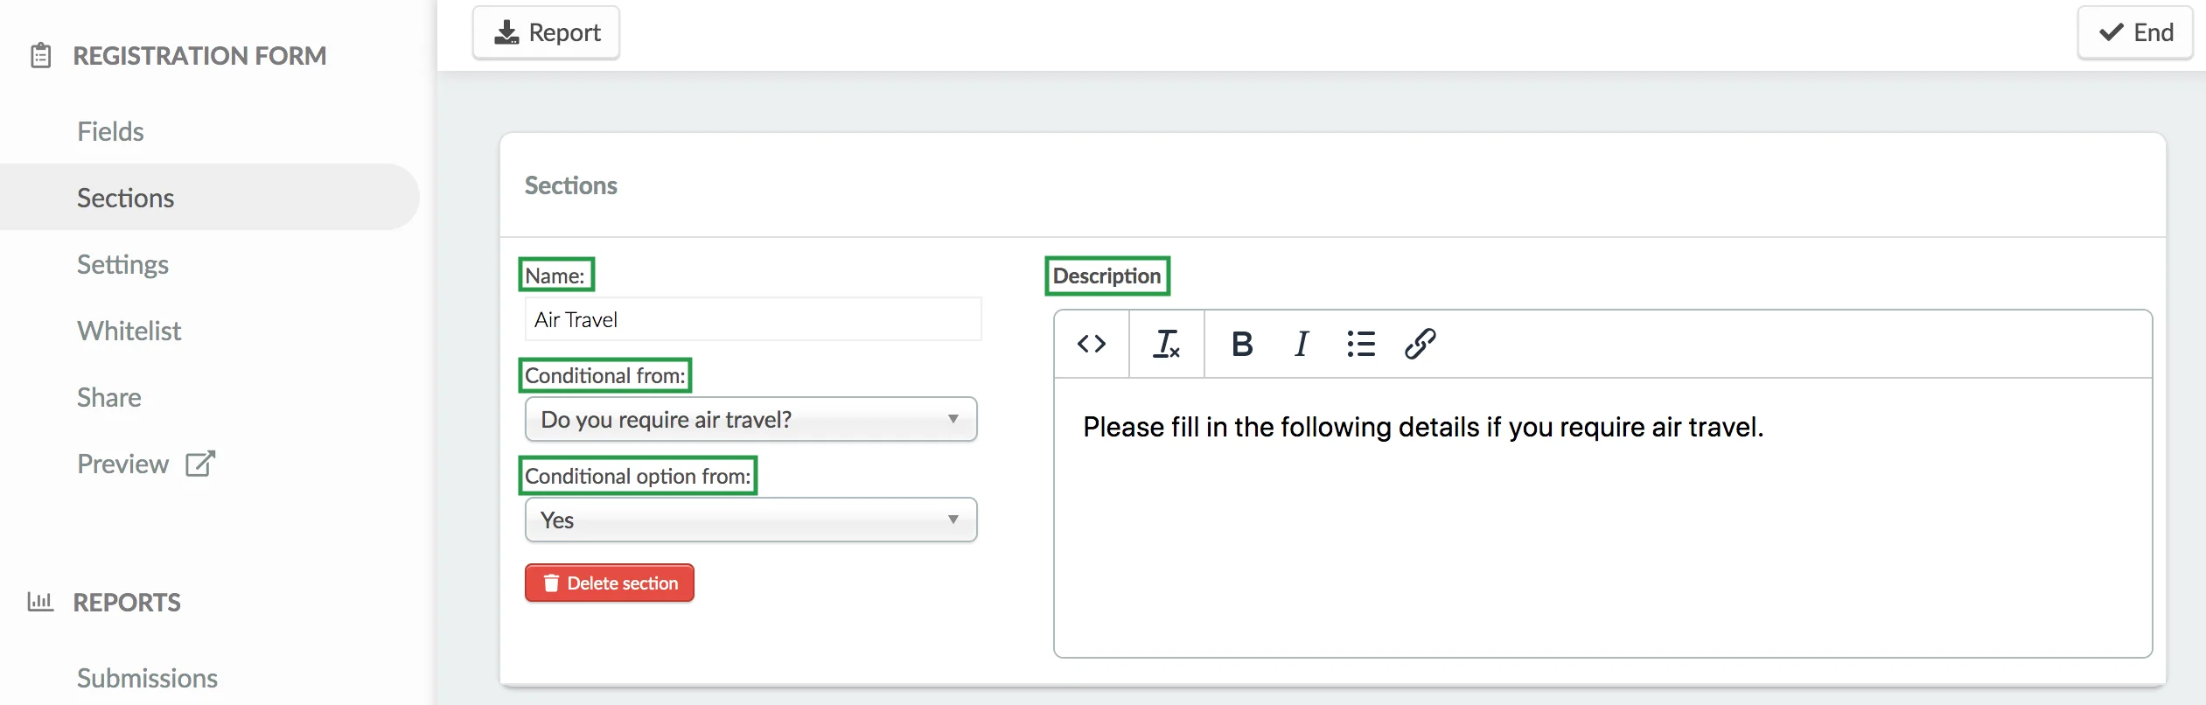The width and height of the screenshot is (2206, 705).
Task: Click the external link icon beside Preview
Action: point(200,464)
